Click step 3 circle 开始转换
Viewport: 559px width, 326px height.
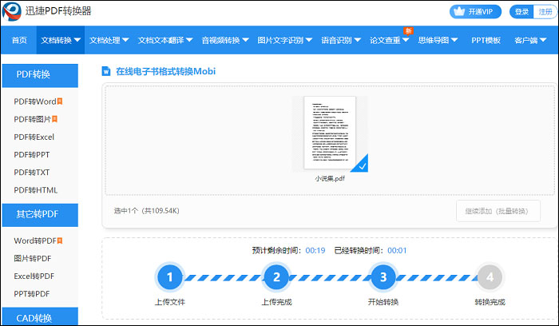(x=383, y=276)
